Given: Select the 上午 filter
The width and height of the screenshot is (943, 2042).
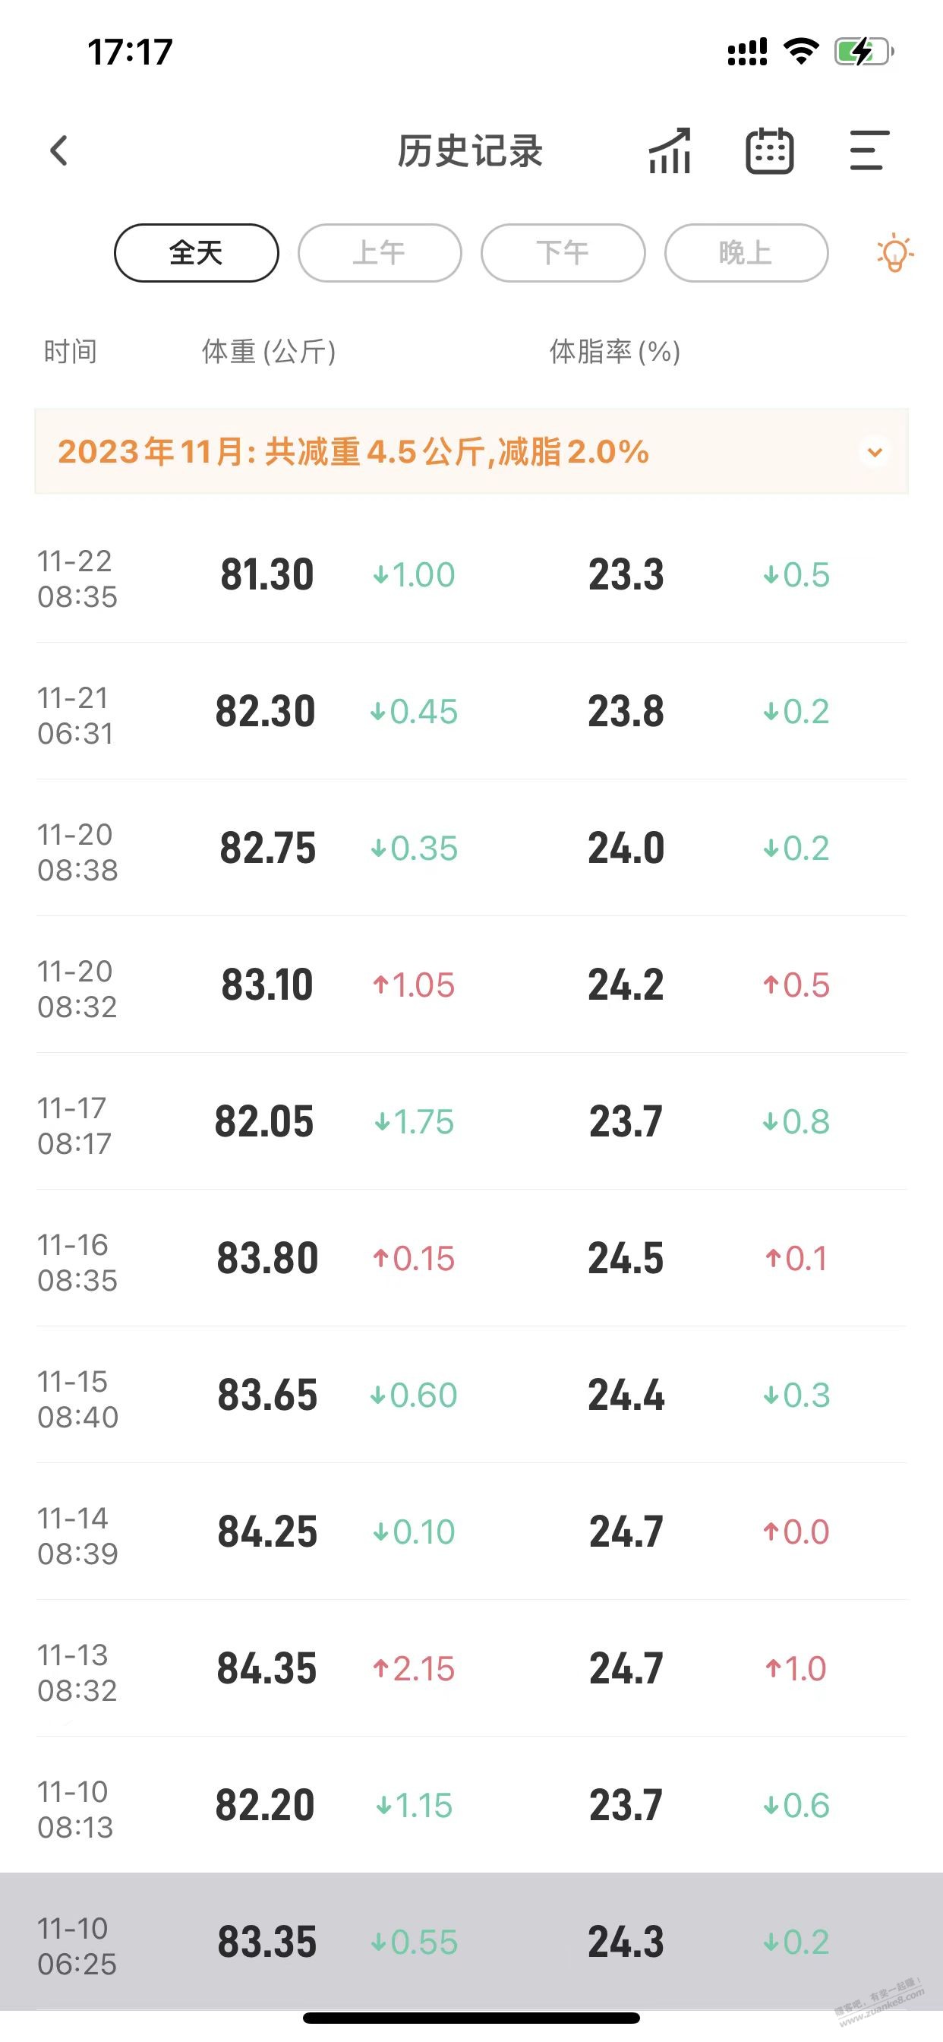Looking at the screenshot, I should click(x=380, y=253).
